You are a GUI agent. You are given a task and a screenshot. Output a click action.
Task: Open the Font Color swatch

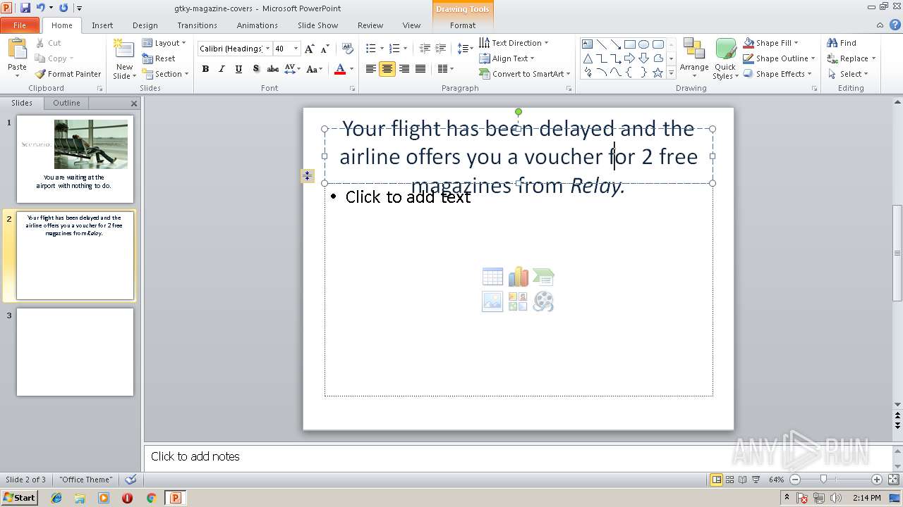click(340, 69)
